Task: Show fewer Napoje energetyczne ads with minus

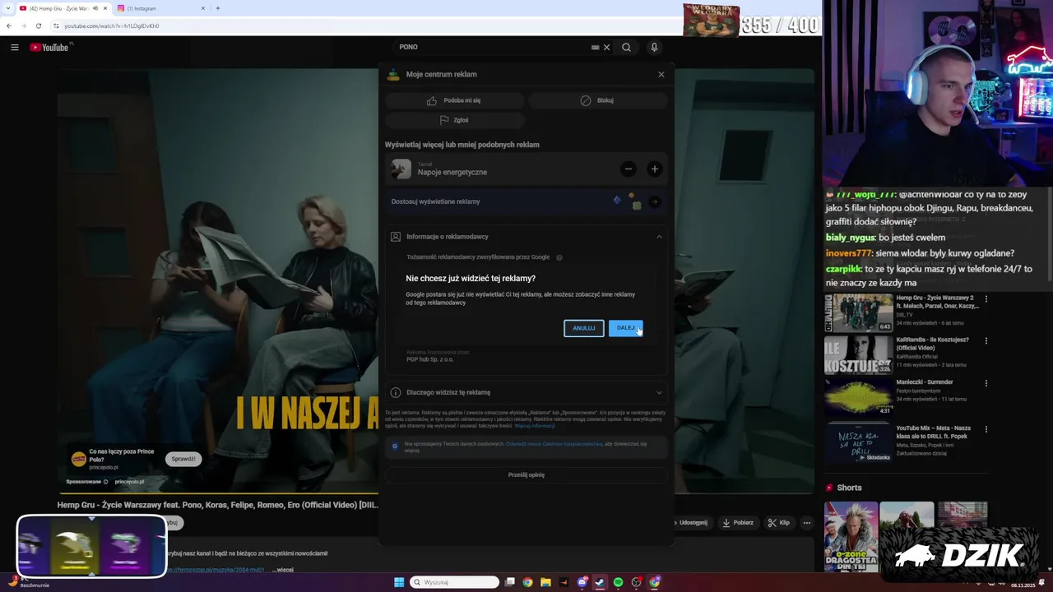Action: pyautogui.click(x=628, y=169)
